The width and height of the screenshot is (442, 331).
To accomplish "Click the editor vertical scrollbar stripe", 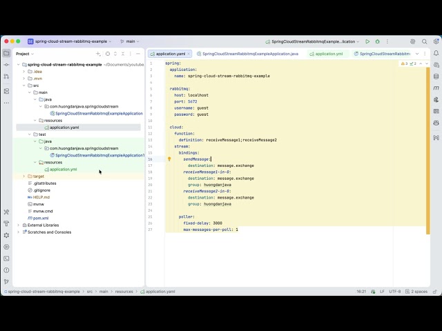I will point(428,150).
